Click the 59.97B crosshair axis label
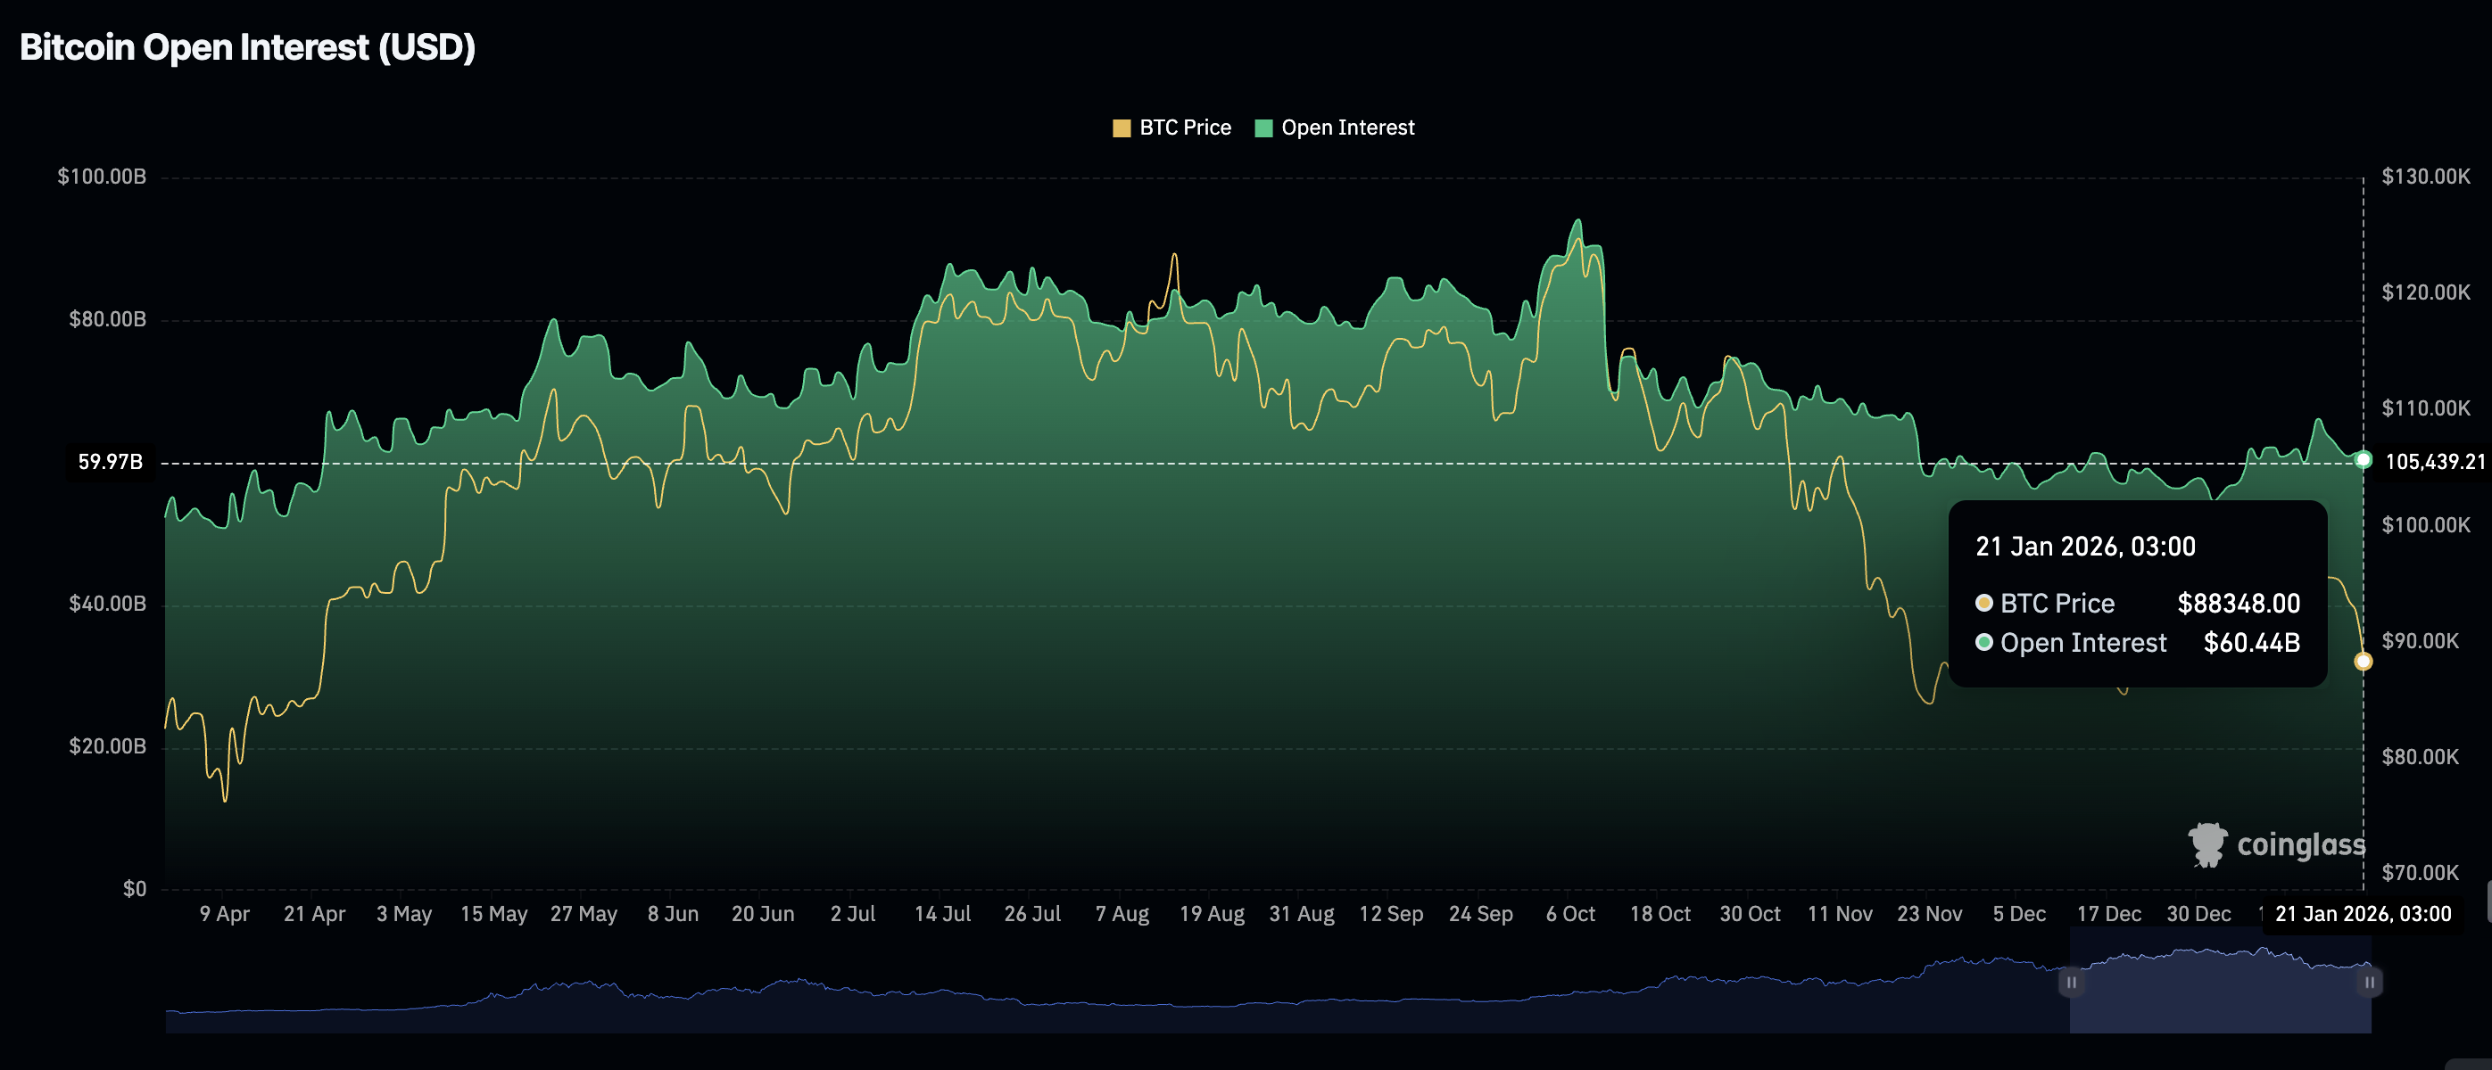This screenshot has width=2492, height=1070. (111, 462)
